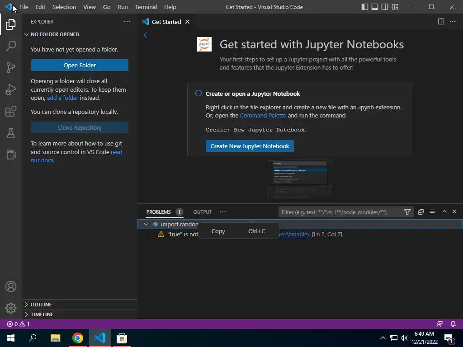Open Windows taskbar search
This screenshot has height=347, width=463.
33,338
